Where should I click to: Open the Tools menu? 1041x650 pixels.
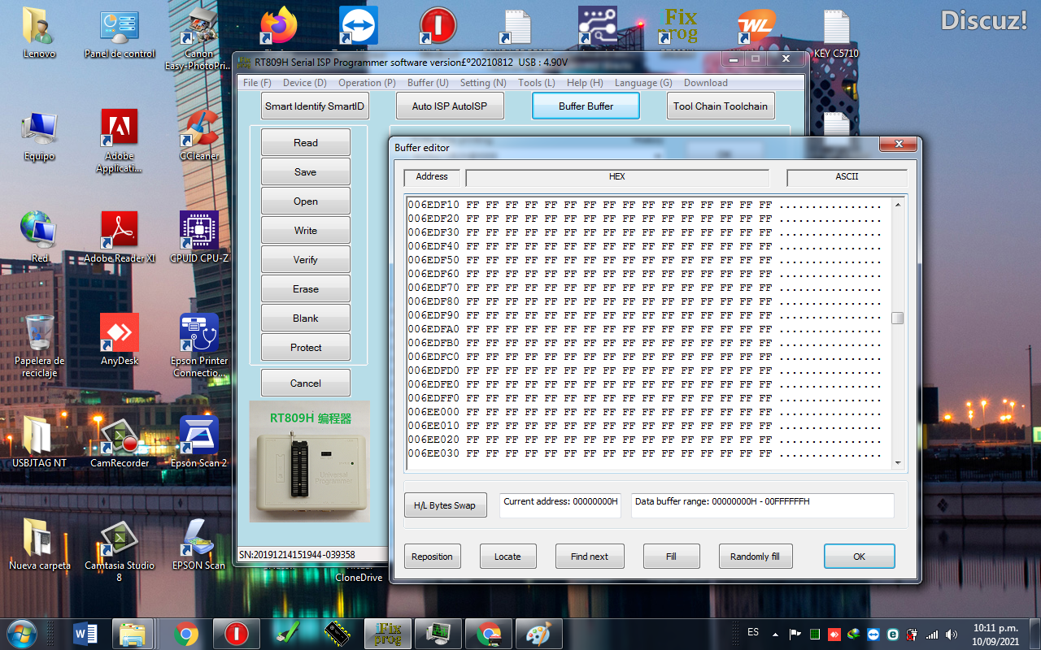coord(536,82)
